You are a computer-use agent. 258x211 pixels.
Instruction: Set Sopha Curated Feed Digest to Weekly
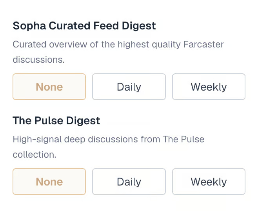(209, 87)
